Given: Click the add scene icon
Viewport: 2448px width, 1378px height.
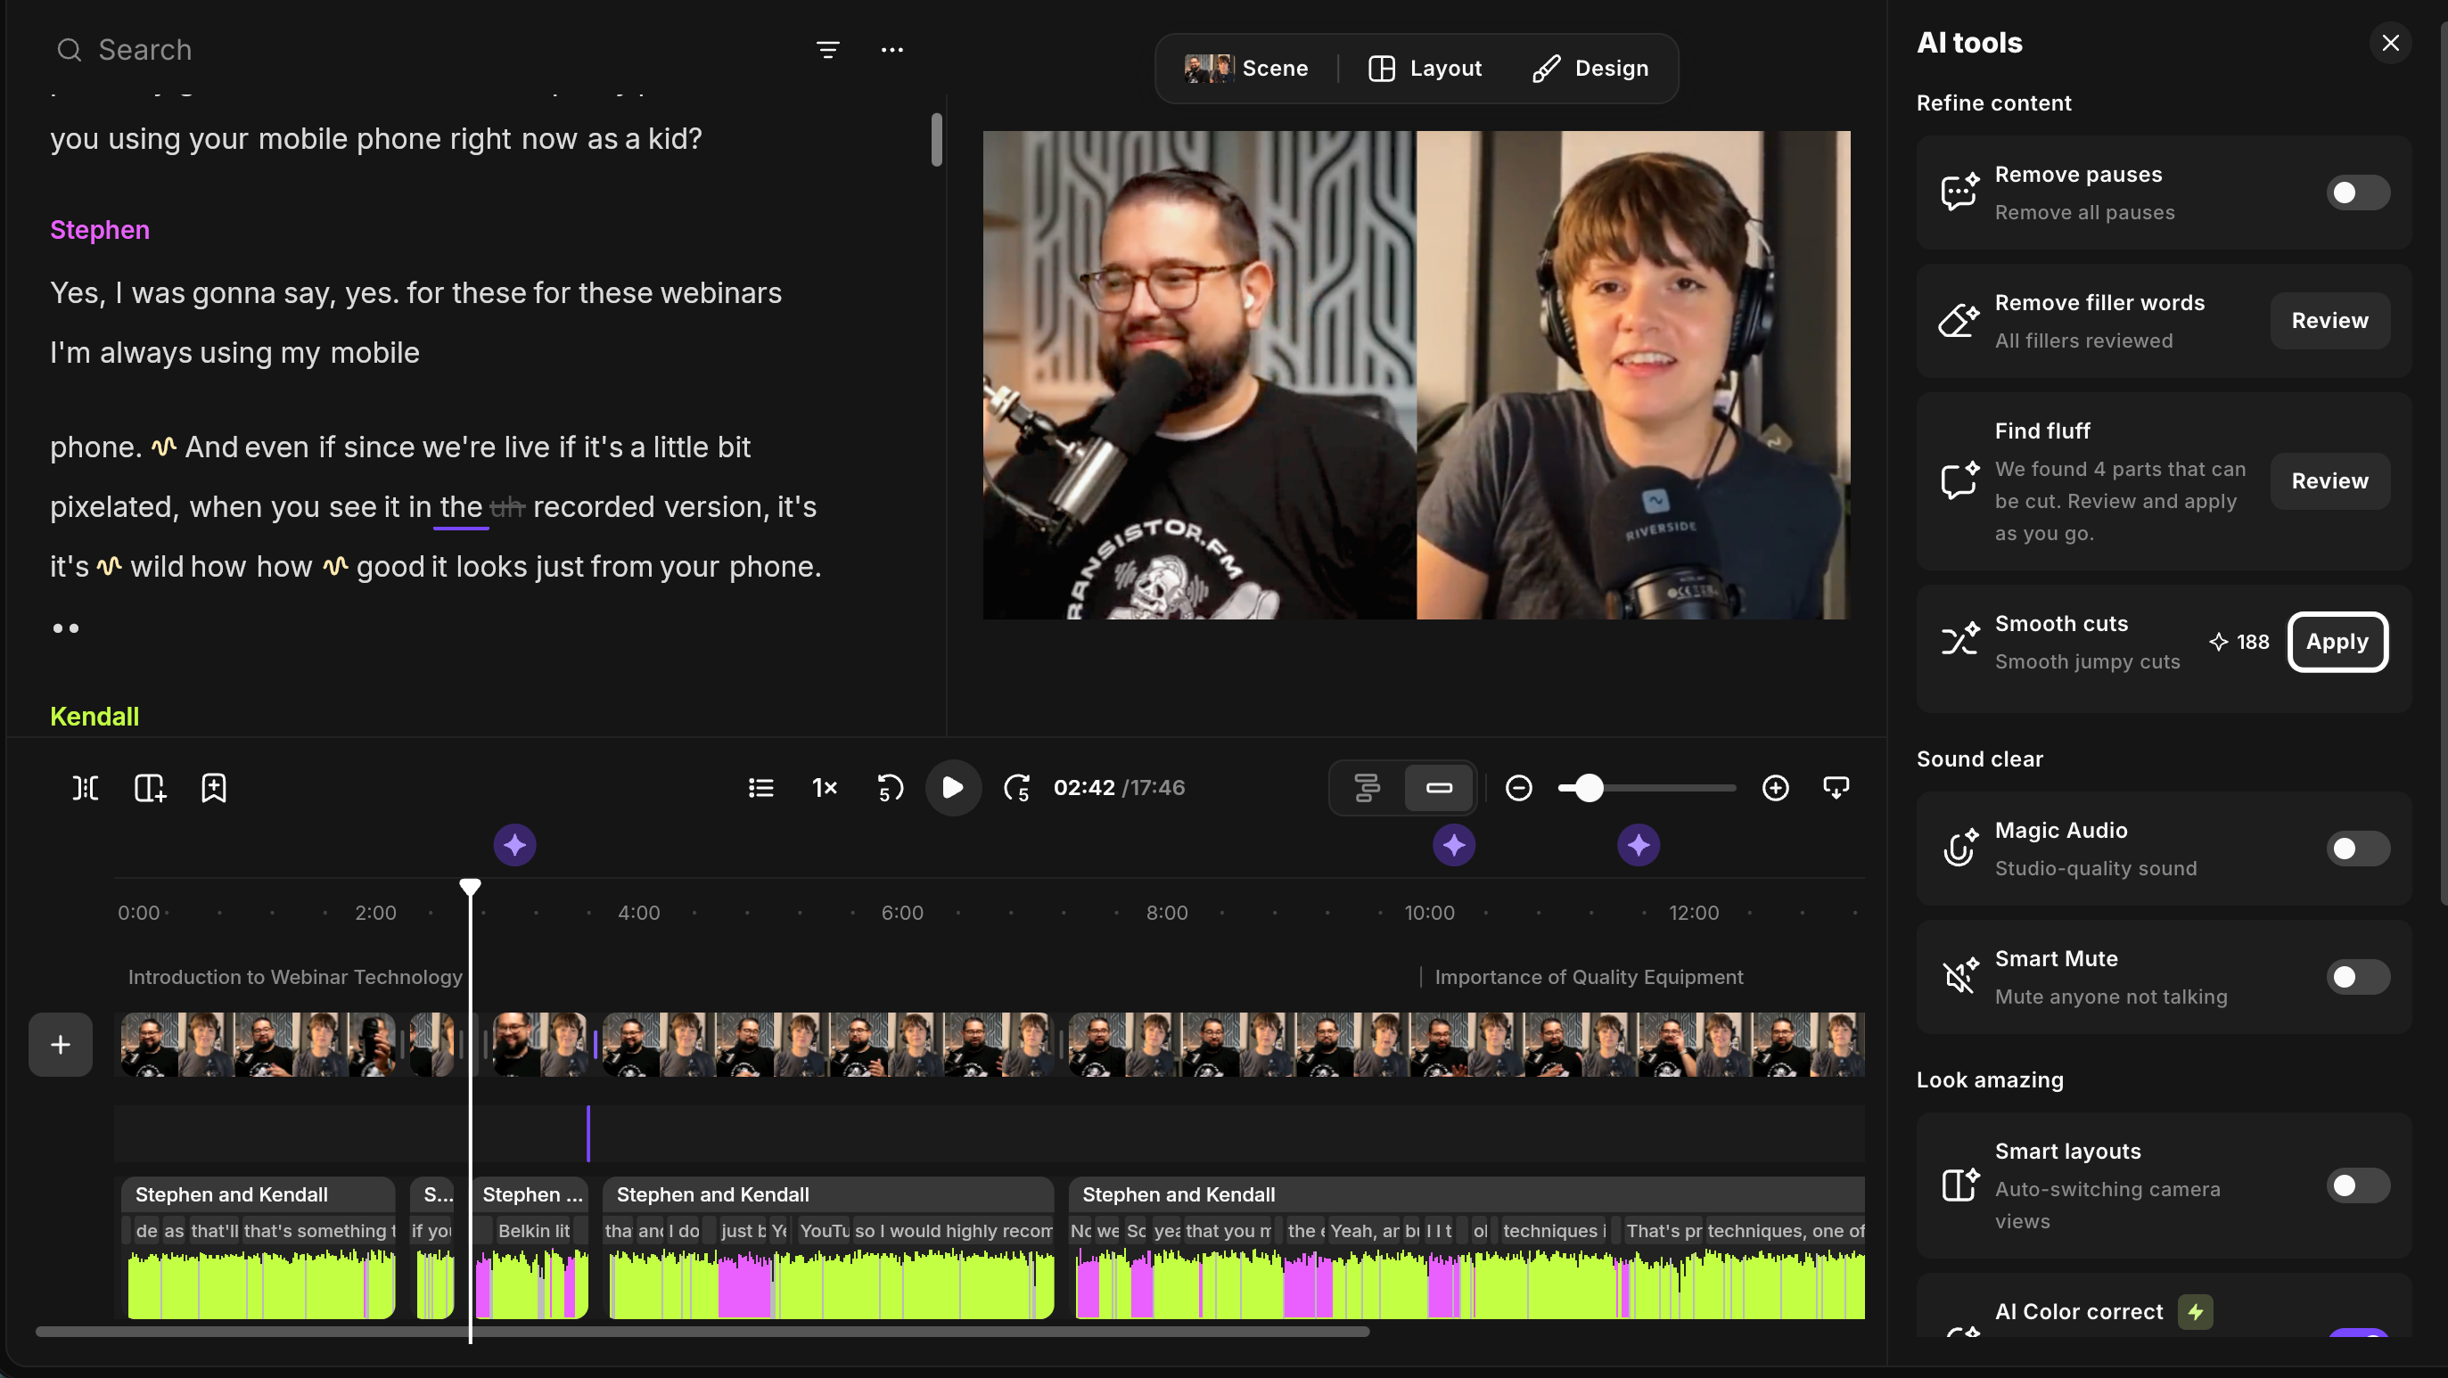Looking at the screenshot, I should 150,788.
